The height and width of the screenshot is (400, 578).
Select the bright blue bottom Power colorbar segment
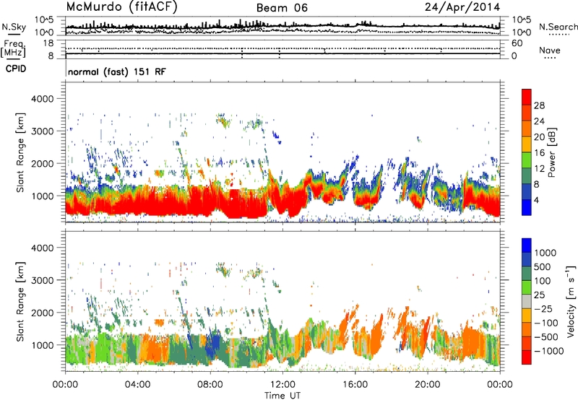coord(527,207)
